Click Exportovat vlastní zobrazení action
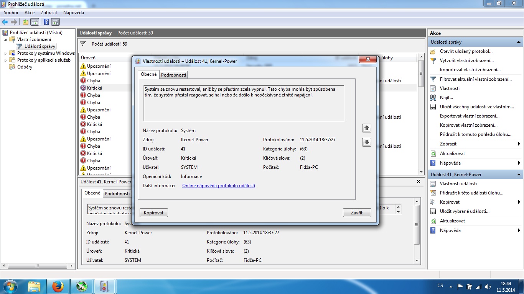The width and height of the screenshot is (524, 294). [x=470, y=116]
